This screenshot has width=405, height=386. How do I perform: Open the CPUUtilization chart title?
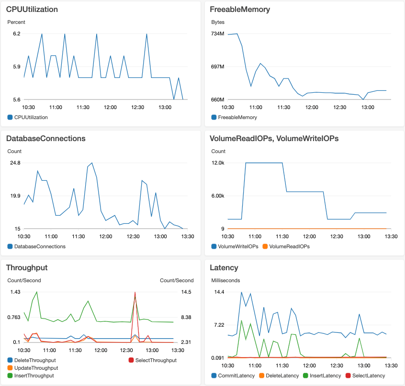pyautogui.click(x=32, y=9)
